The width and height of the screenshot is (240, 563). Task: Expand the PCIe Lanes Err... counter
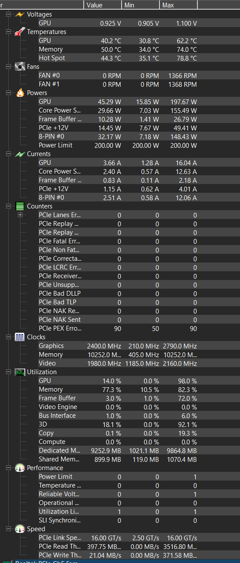(20, 215)
